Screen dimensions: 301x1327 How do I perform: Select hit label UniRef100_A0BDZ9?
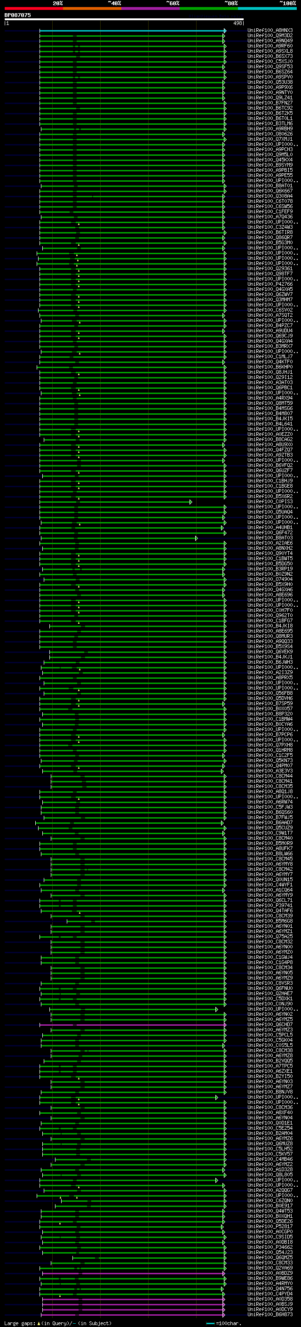(270, 1273)
